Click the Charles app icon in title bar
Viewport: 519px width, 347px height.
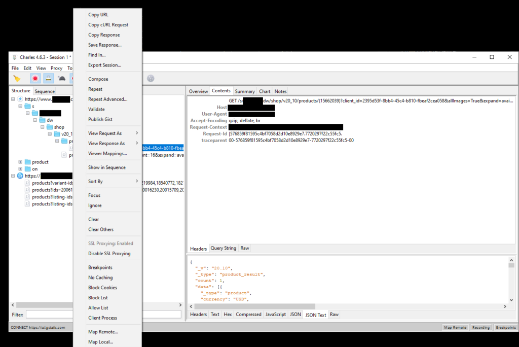(15, 57)
